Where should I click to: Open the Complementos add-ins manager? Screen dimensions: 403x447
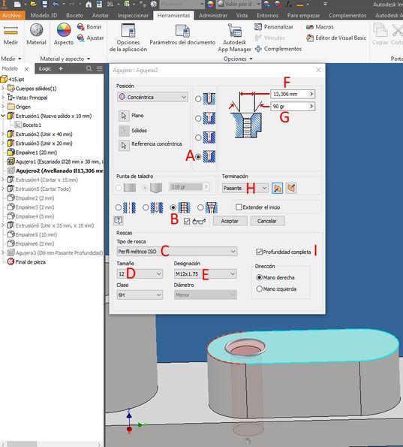coord(278,49)
